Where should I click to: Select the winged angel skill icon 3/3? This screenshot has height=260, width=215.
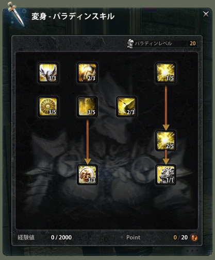point(48,73)
